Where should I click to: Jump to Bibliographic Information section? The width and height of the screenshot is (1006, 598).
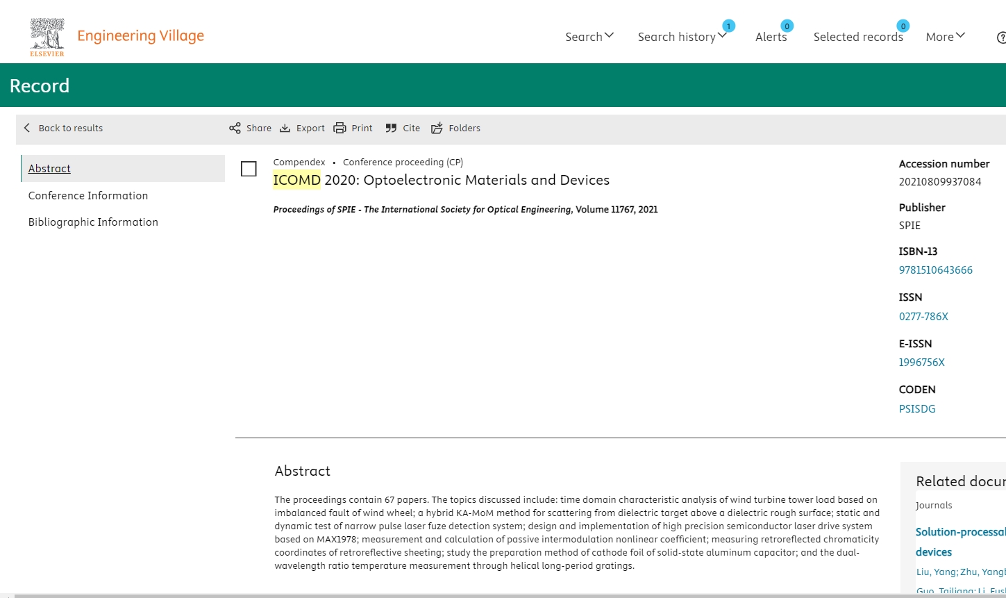(x=93, y=222)
